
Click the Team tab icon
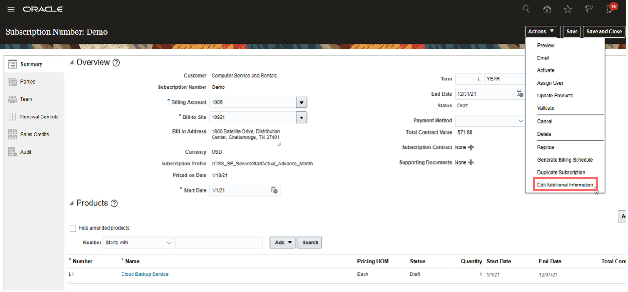click(x=12, y=99)
